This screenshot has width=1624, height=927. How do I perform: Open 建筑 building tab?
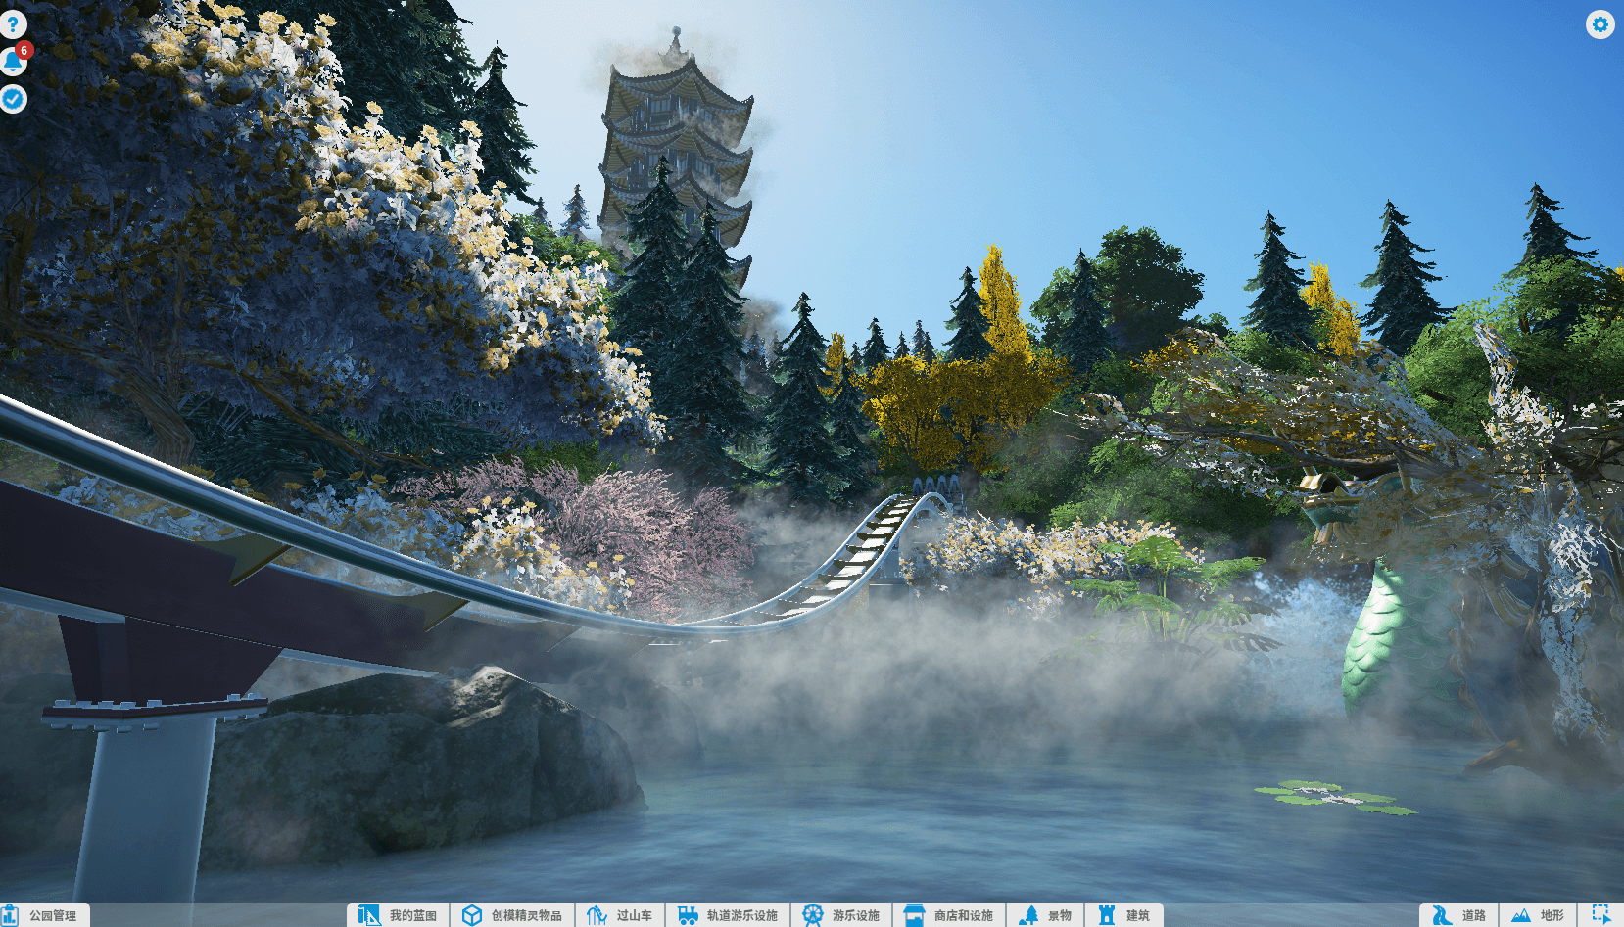point(1123,915)
